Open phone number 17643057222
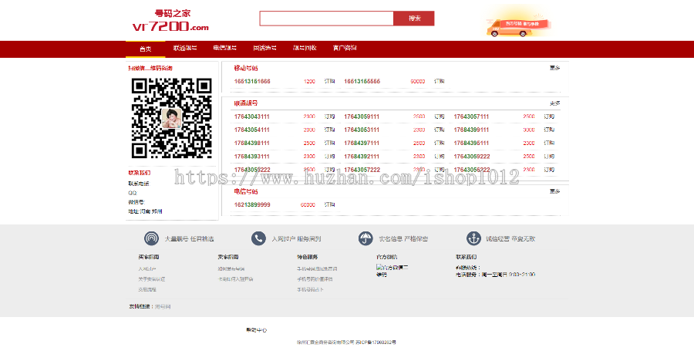 click(362, 170)
